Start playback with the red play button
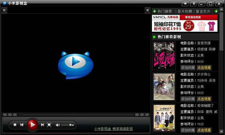 tap(32, 125)
